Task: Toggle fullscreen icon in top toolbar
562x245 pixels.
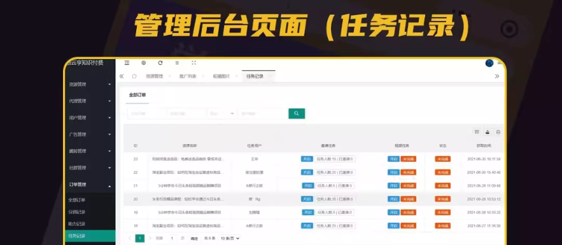Action: coord(194,63)
